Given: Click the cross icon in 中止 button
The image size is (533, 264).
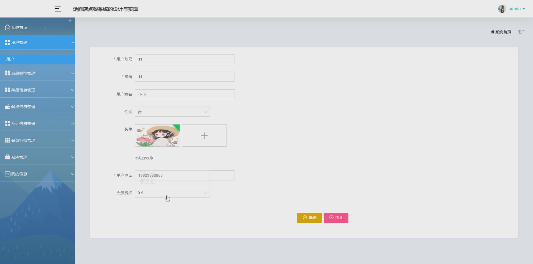Looking at the screenshot, I should tap(331, 217).
